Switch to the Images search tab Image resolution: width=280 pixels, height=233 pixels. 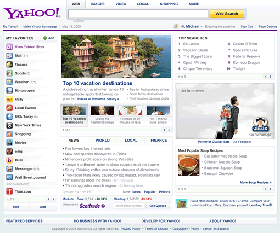point(98,4)
